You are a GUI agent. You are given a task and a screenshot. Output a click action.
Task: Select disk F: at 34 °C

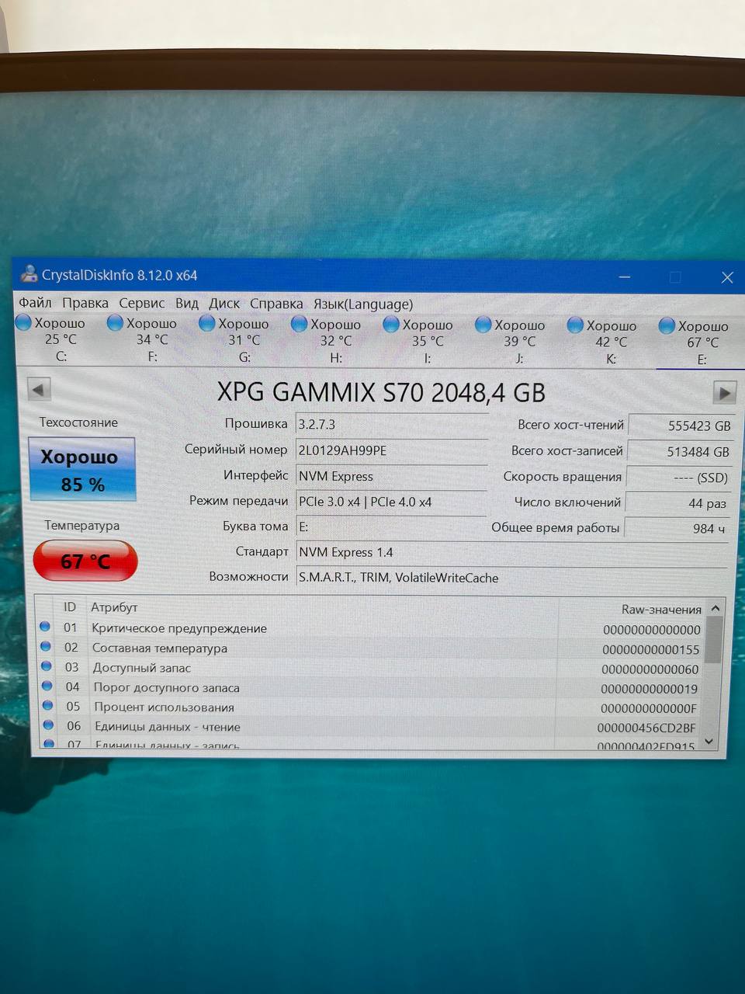click(142, 339)
